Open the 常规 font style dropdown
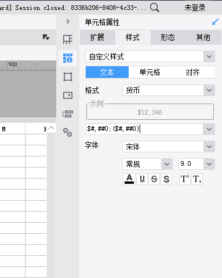 [147, 164]
